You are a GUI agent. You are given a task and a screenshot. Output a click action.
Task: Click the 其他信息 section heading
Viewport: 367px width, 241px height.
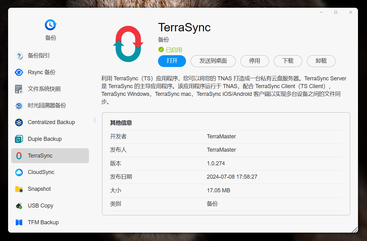121,123
